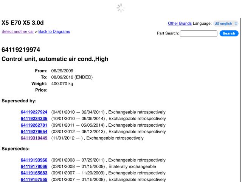This screenshot has width=242, height=182.
Task: Click the Part Search input field
Action: click(199, 33)
